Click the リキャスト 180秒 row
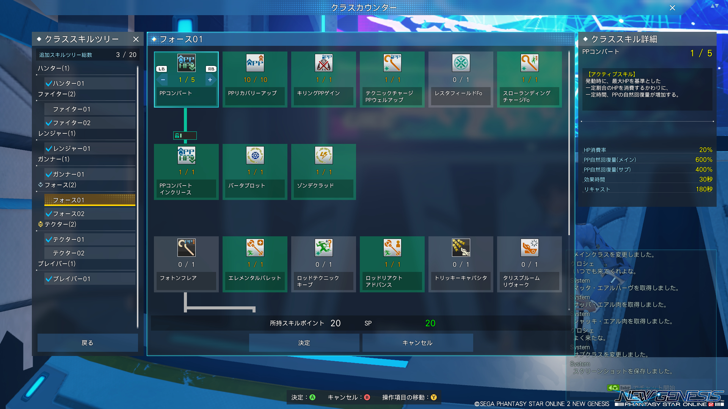The image size is (728, 409). [648, 189]
